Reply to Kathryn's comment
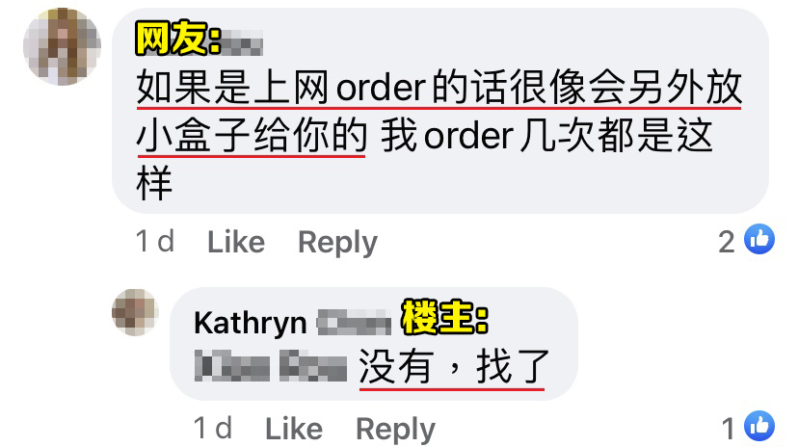Screen dimensions: 798x447 click(x=396, y=430)
